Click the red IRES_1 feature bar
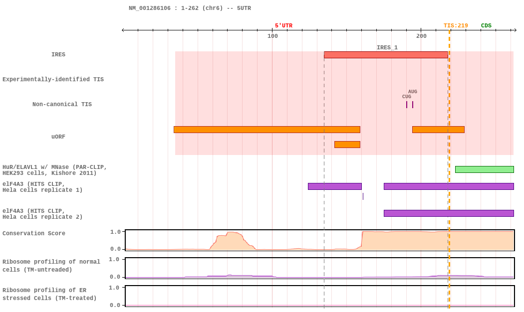 (x=386, y=55)
